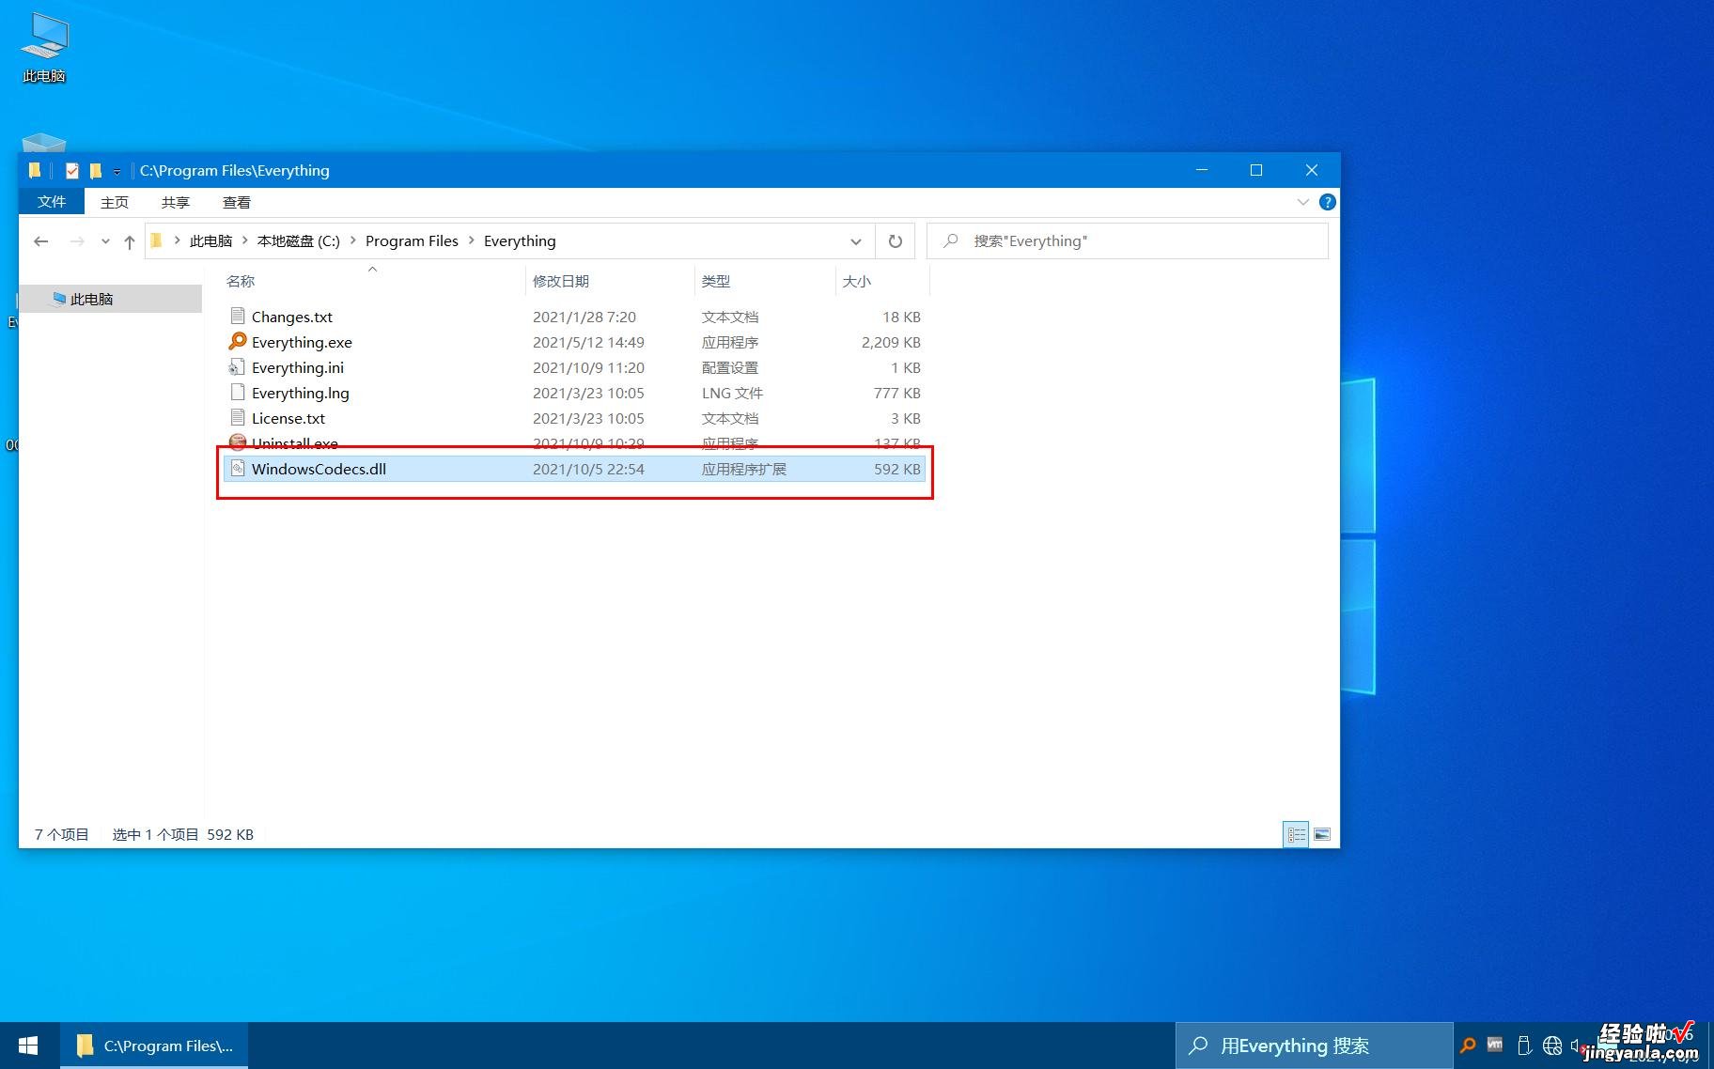Switch to details view layout icon

pos(1296,834)
